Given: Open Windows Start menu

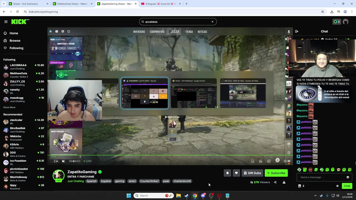Looking at the screenshot, I should click(x=129, y=196).
